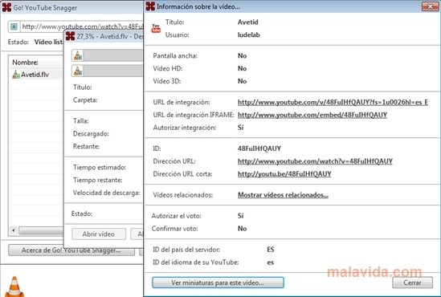Click the download icon beside the URL field
Viewport: 441px width, 297px height.
coord(14,26)
